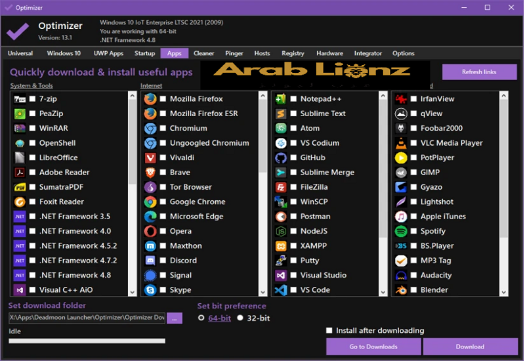This screenshot has width=525, height=361.
Task: Click Notepad++ list scroll-down arrow
Action: 383,292
